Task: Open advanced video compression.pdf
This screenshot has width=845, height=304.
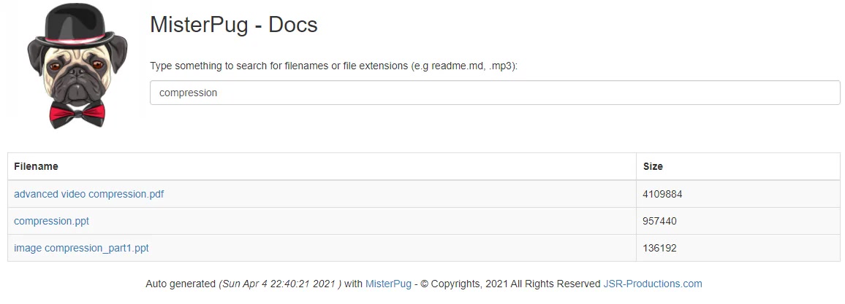Action: coord(89,194)
